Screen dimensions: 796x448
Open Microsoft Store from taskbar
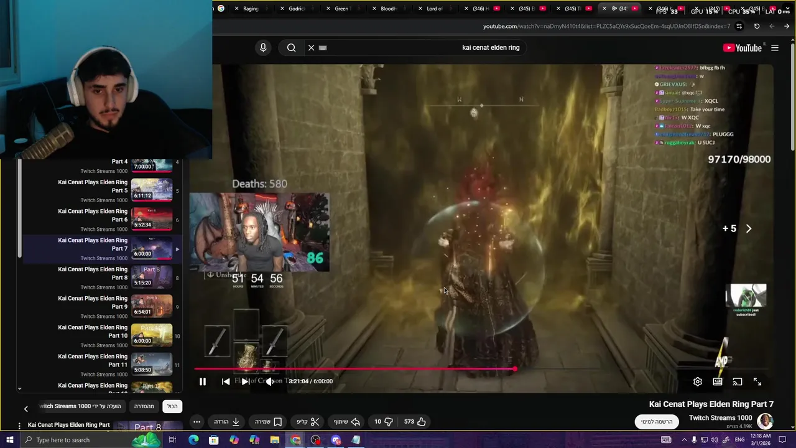coord(213,440)
